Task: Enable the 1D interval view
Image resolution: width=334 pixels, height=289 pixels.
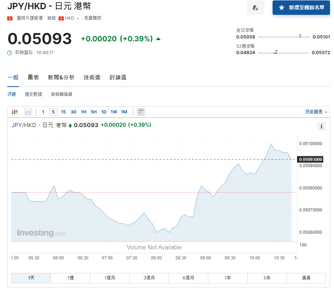Action: (104, 112)
